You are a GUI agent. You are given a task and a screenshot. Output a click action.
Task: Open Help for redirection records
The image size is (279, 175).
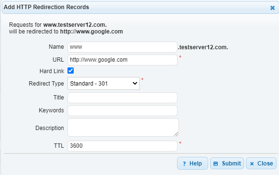tap(192, 163)
